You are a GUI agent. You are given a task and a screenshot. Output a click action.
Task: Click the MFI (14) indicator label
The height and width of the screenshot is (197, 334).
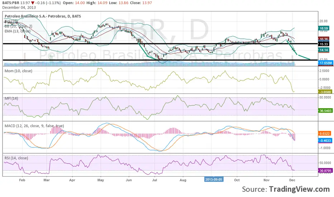pos(11,98)
